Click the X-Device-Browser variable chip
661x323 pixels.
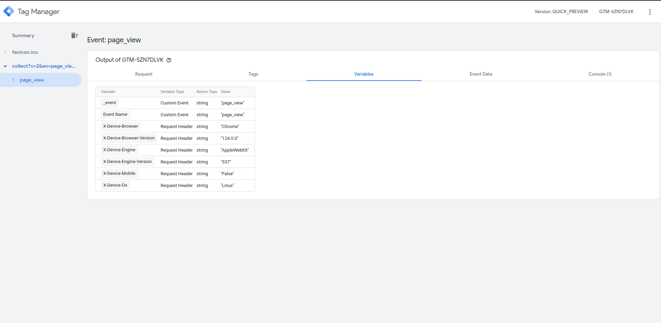pyautogui.click(x=121, y=126)
